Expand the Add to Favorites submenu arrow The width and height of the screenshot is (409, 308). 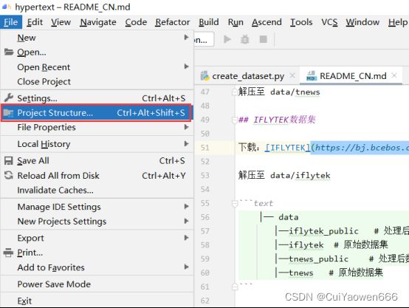click(x=186, y=267)
